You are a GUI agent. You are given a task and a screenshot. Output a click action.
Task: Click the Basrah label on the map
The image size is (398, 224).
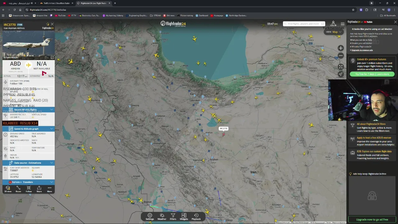(x=148, y=202)
